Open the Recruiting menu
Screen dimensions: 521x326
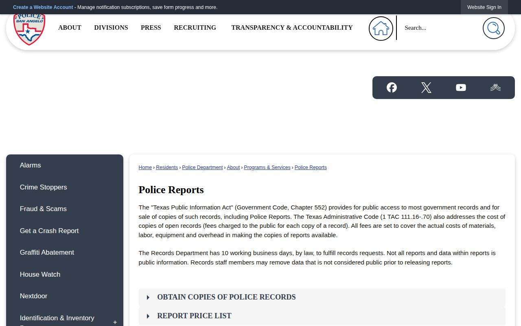[195, 28]
